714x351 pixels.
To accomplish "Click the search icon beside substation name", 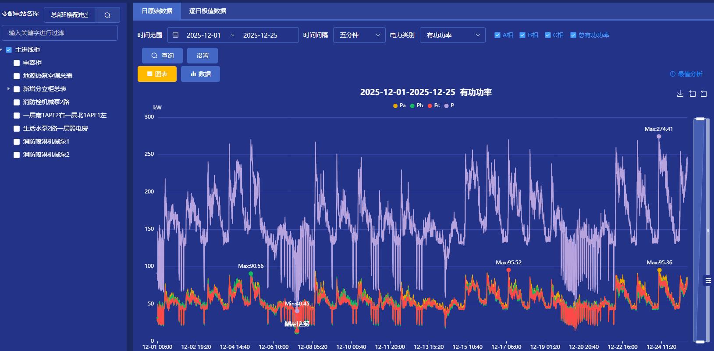I will [x=107, y=15].
